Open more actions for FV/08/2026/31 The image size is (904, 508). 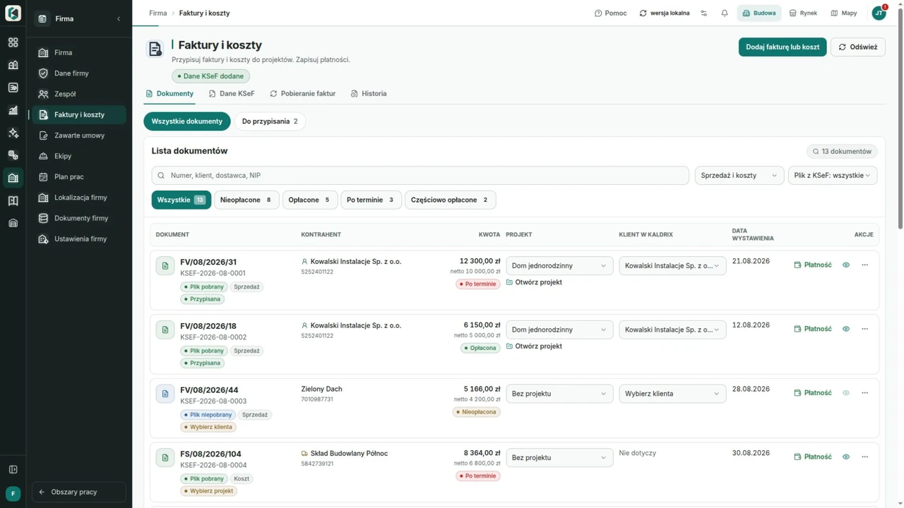click(x=864, y=265)
